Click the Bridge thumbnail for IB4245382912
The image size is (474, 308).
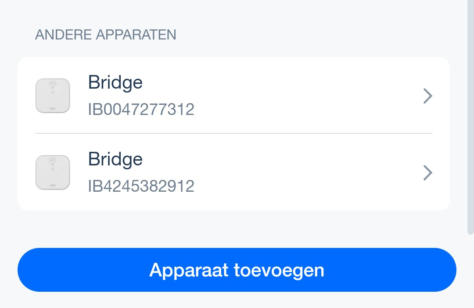tap(53, 172)
